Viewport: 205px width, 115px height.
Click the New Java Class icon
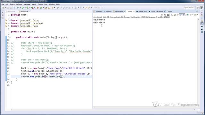coord(41,8)
